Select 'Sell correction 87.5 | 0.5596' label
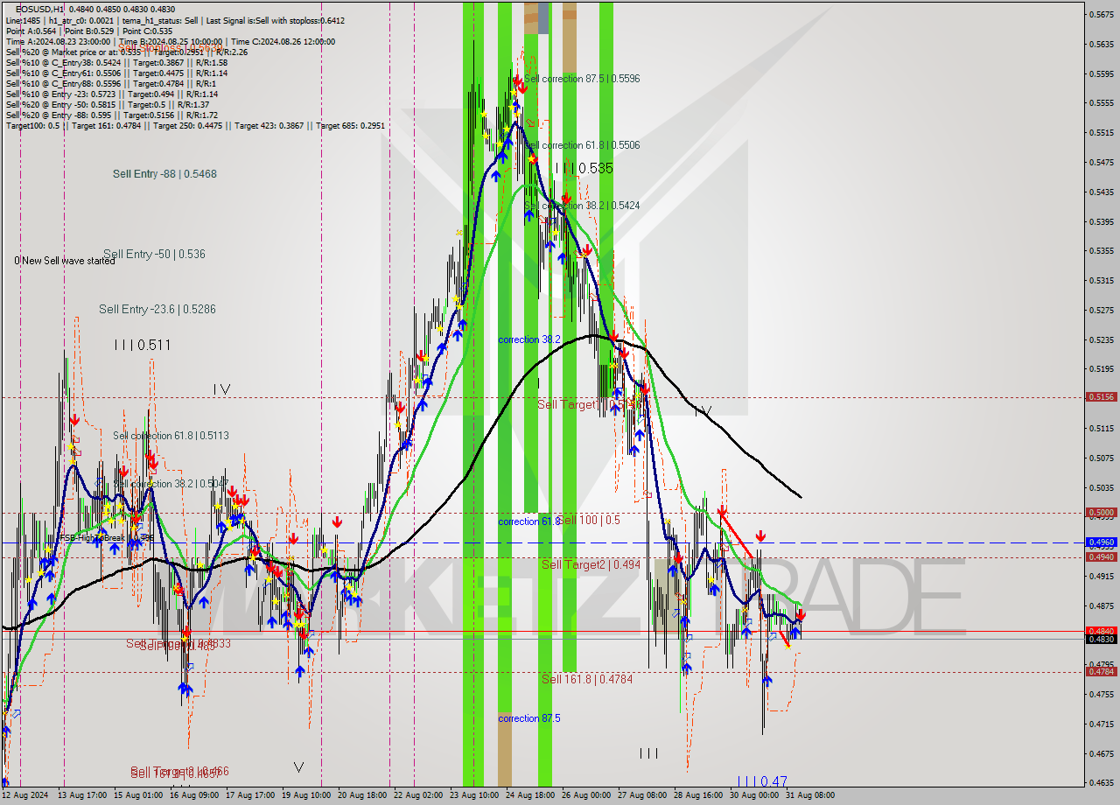1120x805 pixels. point(582,79)
